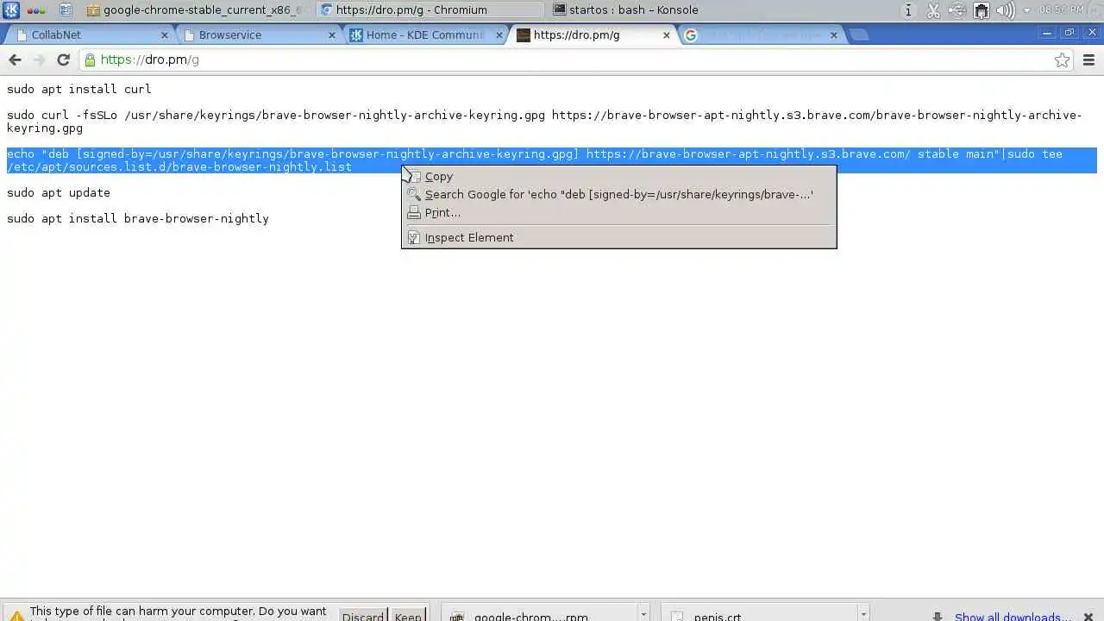The width and height of the screenshot is (1104, 621).
Task: Close the downloads bar
Action: pos(1088,616)
